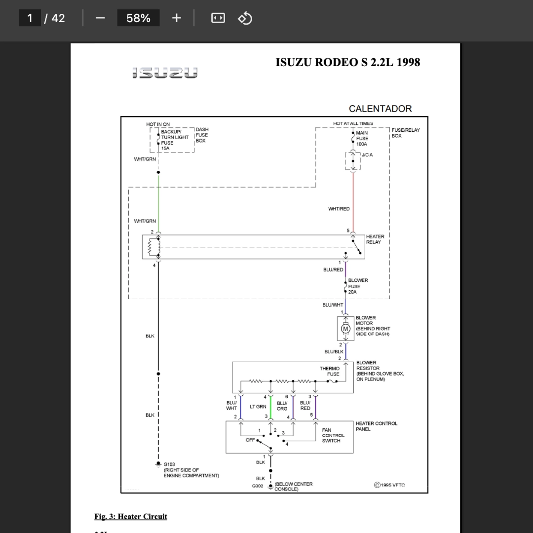Screen dimensions: 533x533
Task: Click the 'THERMO FUSE' label
Action: pyautogui.click(x=329, y=371)
